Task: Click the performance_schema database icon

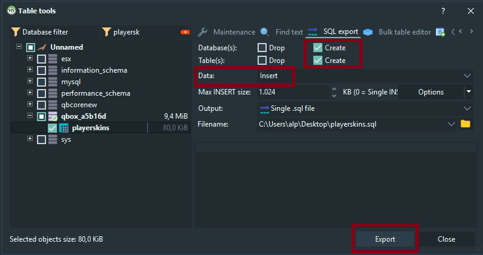Action: point(53,93)
